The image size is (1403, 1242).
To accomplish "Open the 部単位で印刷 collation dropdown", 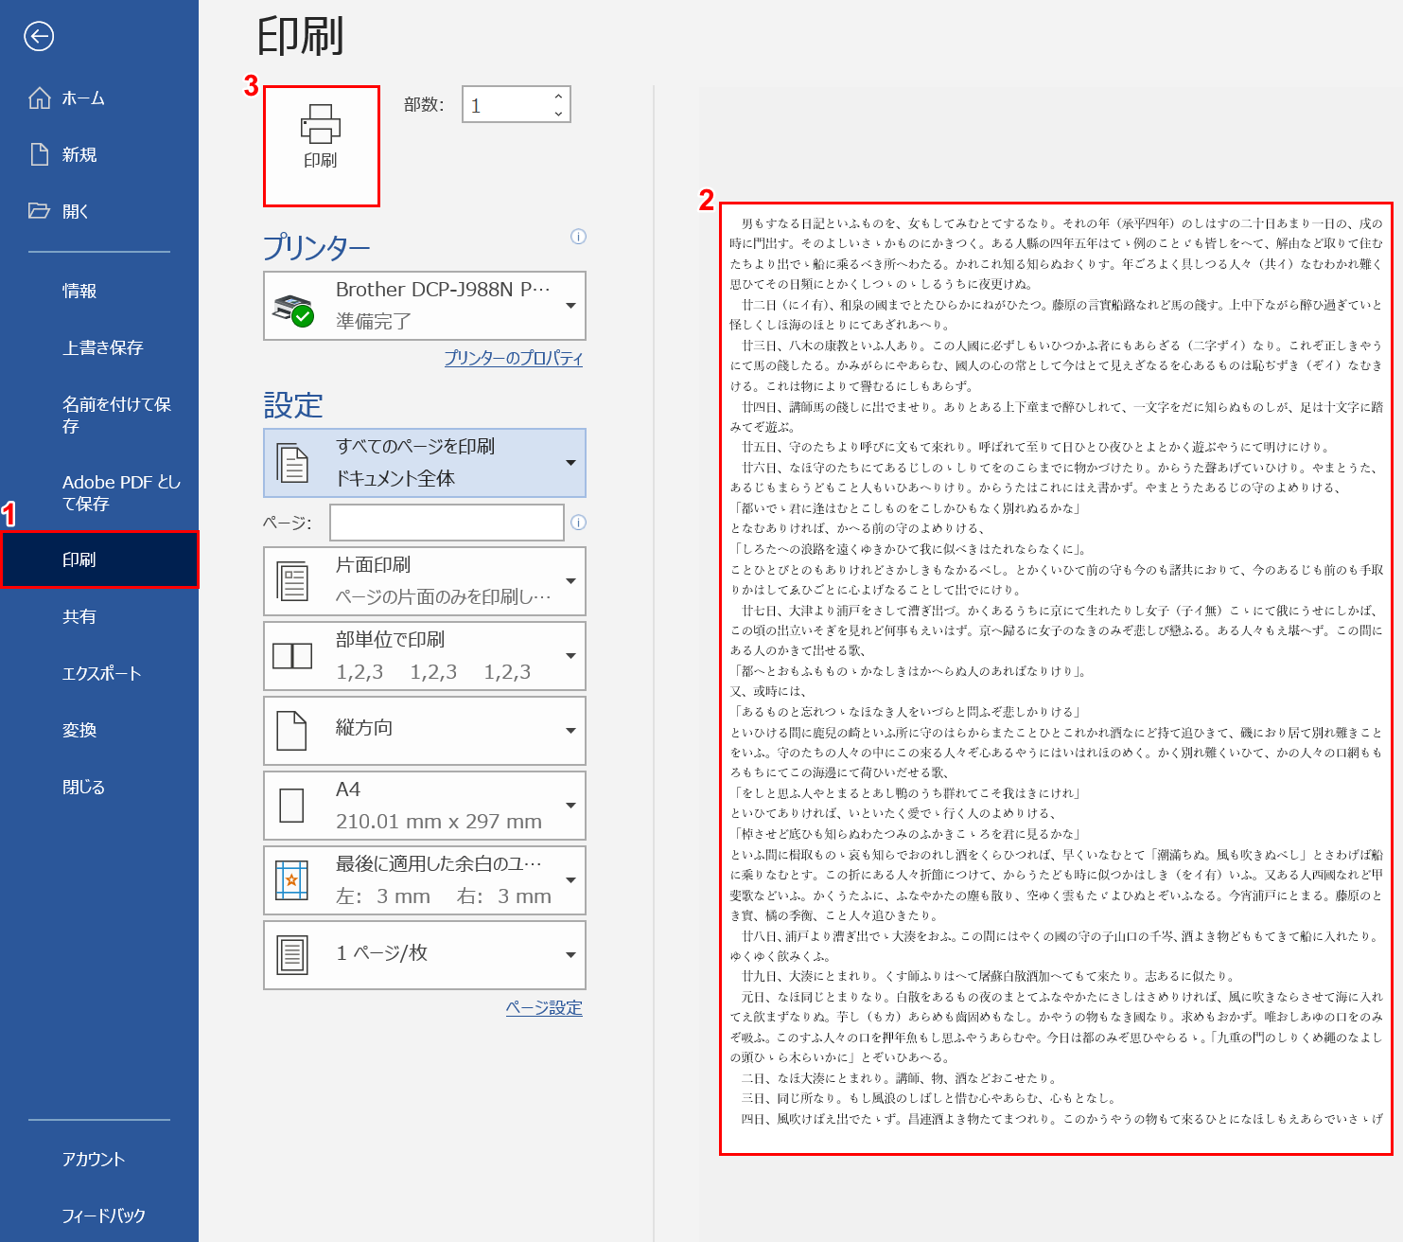I will (425, 656).
